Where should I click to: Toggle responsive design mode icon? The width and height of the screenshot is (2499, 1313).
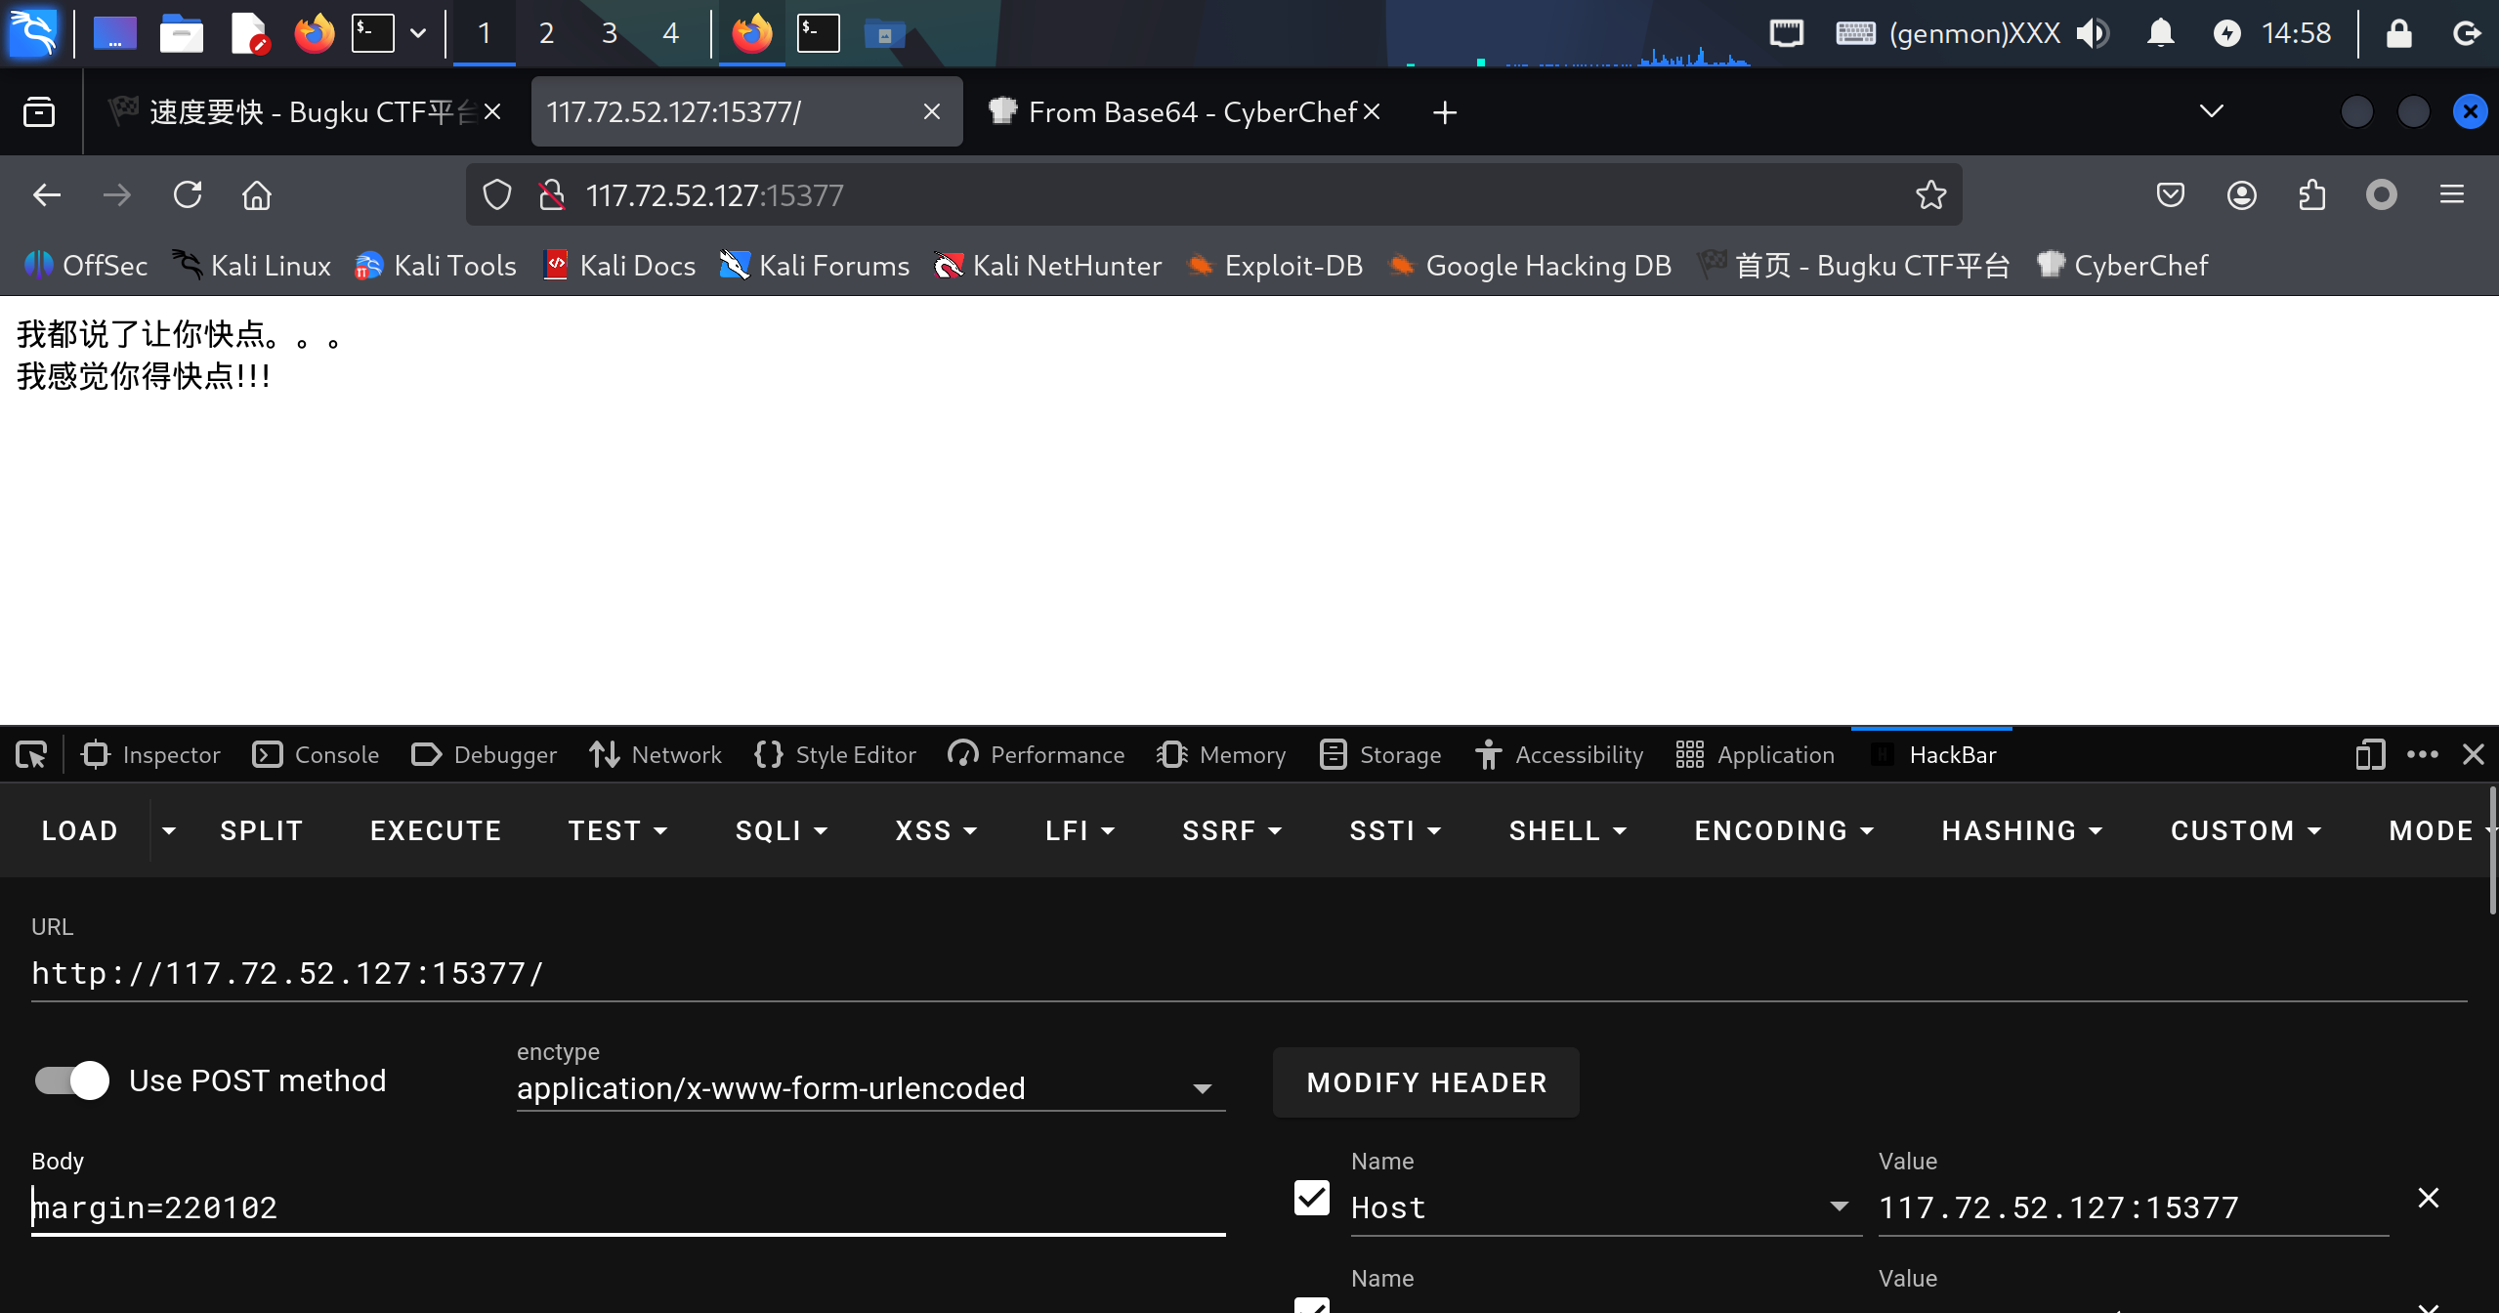pyautogui.click(x=2369, y=755)
